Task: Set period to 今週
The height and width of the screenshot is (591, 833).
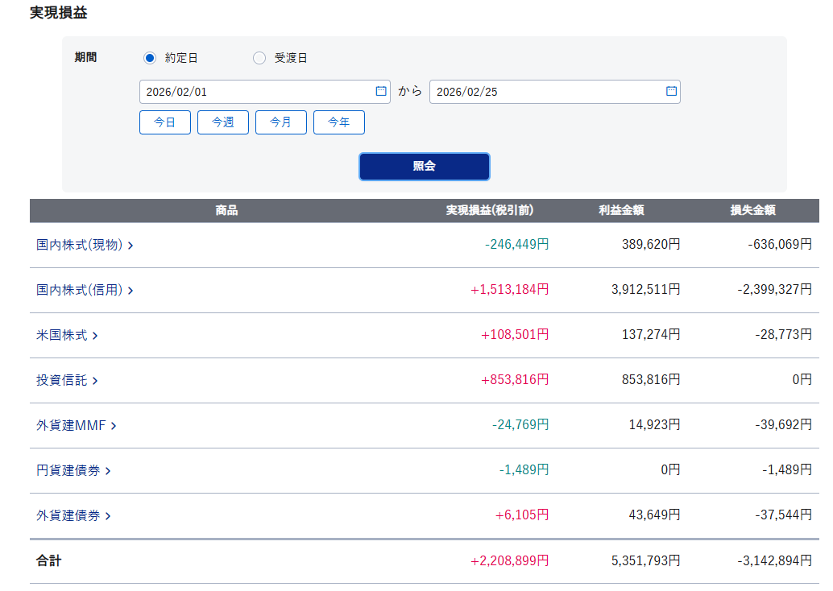Action: 223,122
